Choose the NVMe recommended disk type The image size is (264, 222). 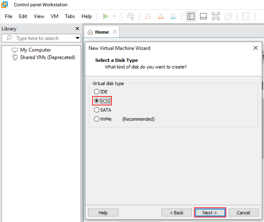coord(97,119)
